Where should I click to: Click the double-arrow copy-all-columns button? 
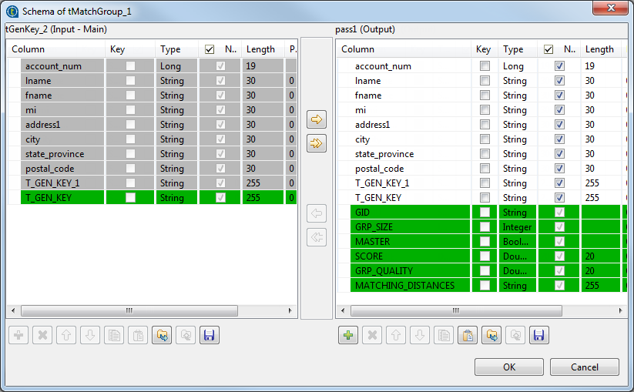point(317,143)
